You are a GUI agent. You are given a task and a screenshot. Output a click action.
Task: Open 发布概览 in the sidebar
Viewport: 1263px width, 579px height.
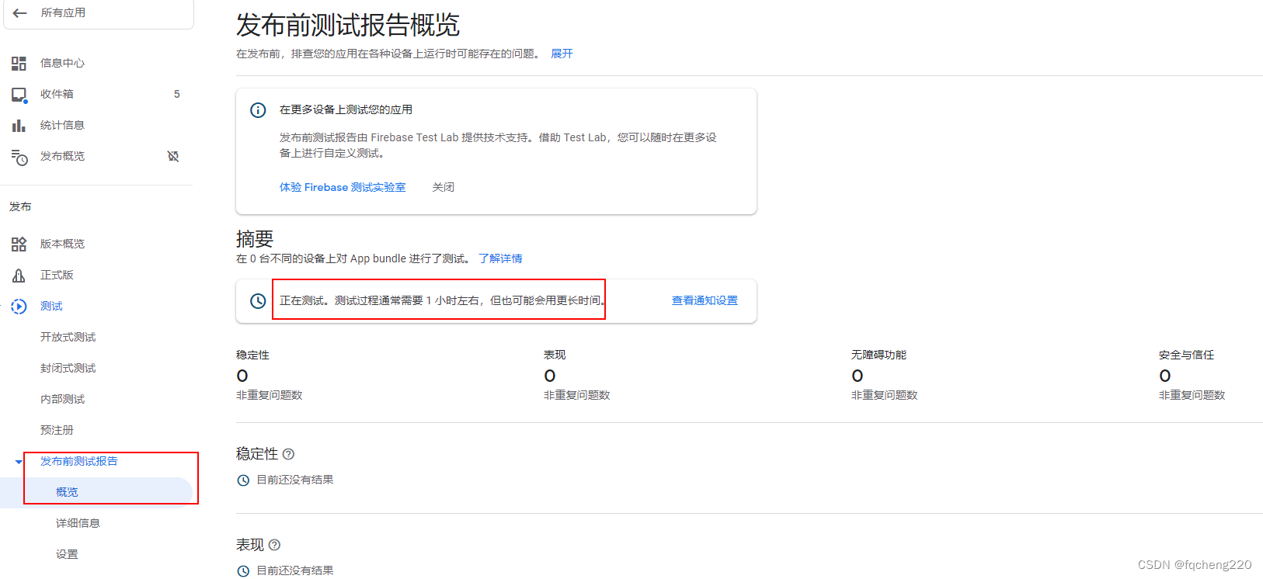click(62, 156)
